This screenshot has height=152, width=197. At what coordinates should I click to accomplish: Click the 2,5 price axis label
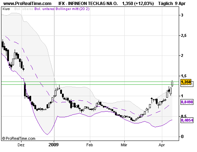click(183, 36)
